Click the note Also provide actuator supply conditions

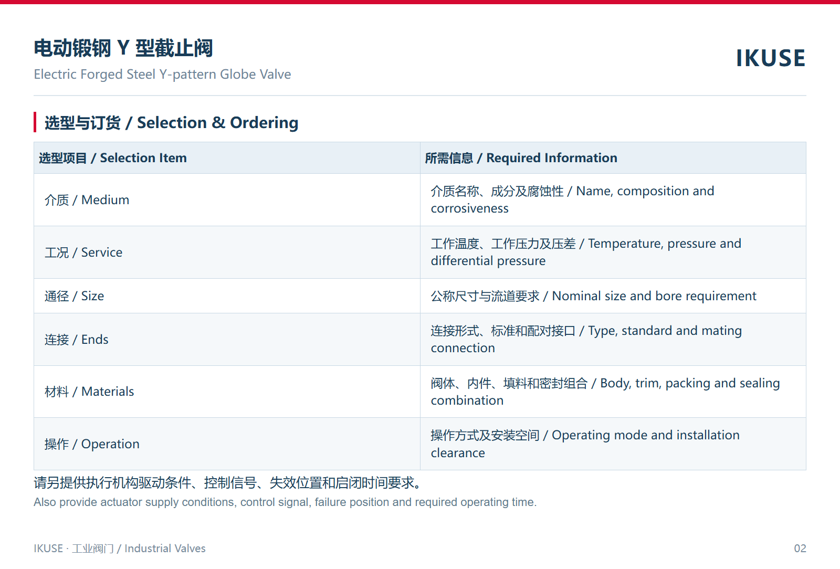(285, 502)
